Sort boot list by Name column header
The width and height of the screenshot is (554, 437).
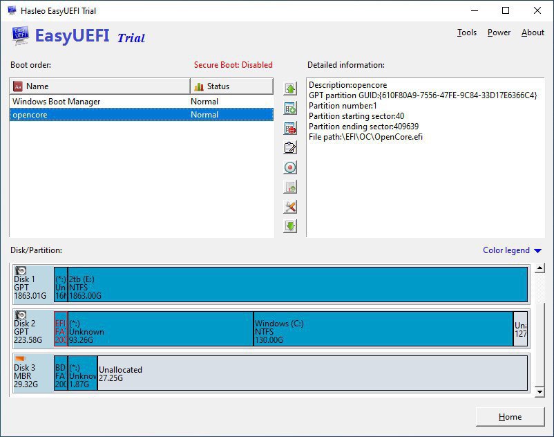tap(99, 86)
